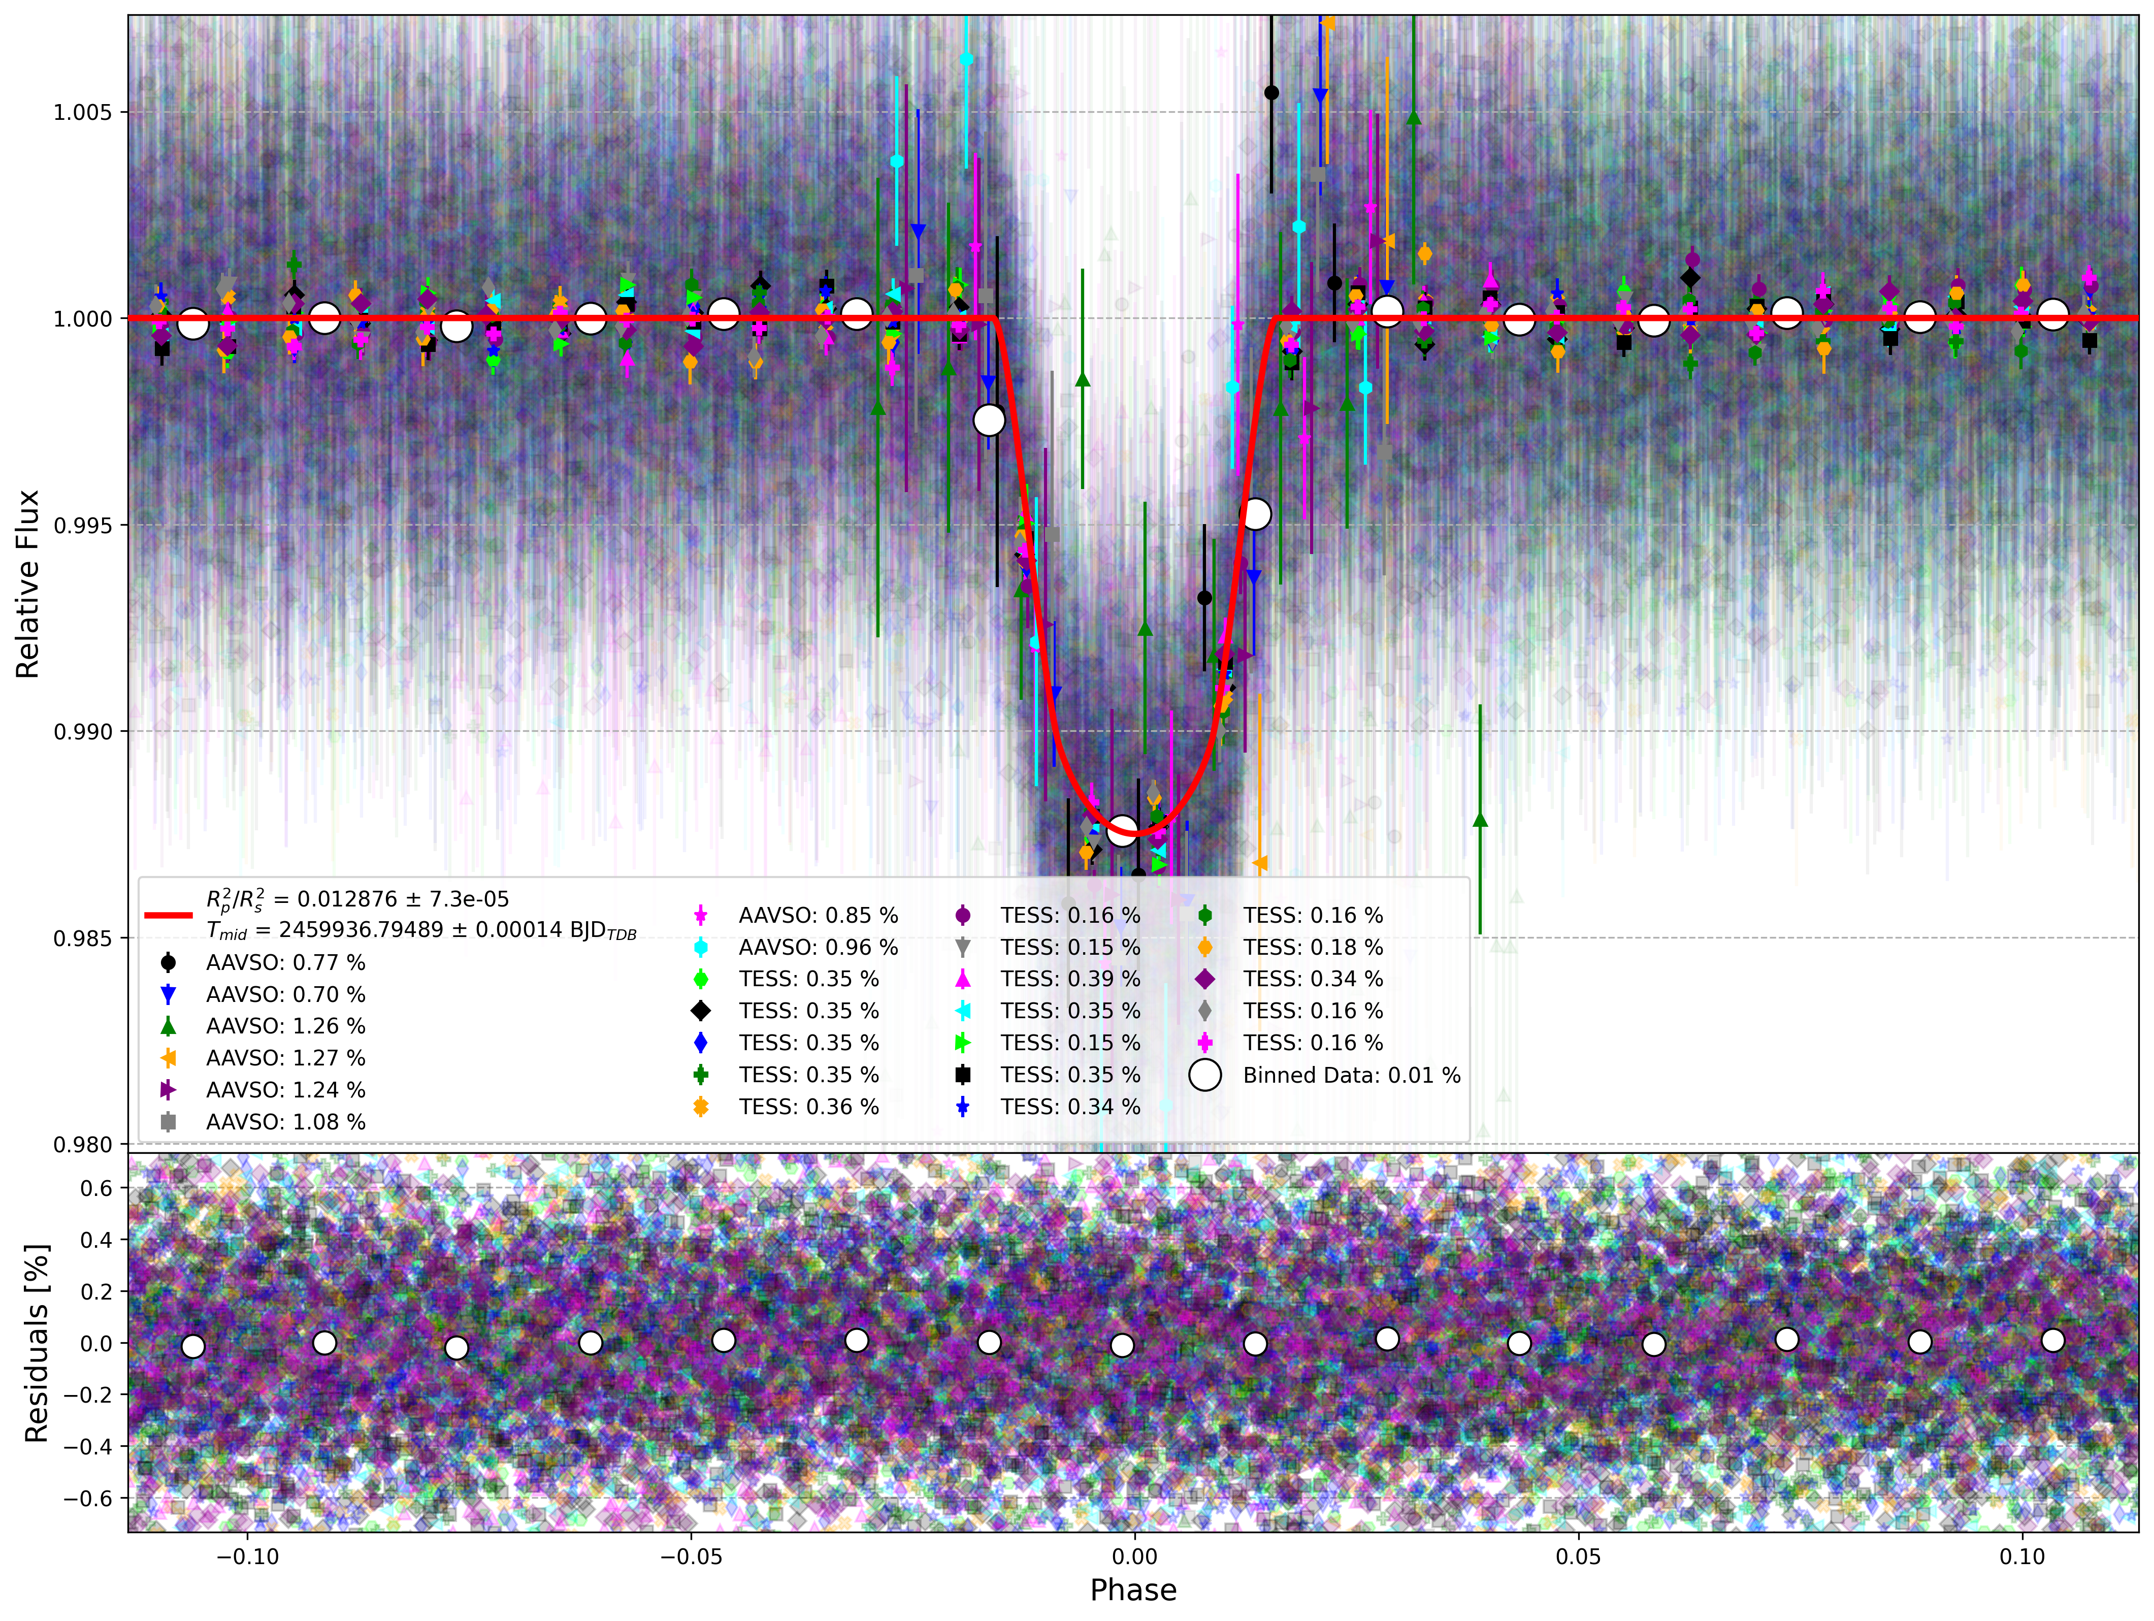This screenshot has width=2154, height=1621.
Task: Click the black square TESS 0.35 % legend marker
Action: [x=963, y=1075]
